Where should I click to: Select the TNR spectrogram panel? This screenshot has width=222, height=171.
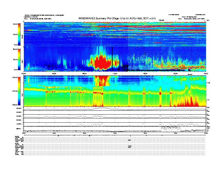coord(115,91)
